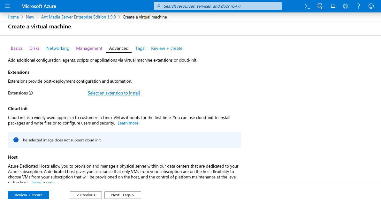Screen dimensions: 381x204
Task: Click the Create a virtual machine breadcrumb text
Action: point(145,17)
